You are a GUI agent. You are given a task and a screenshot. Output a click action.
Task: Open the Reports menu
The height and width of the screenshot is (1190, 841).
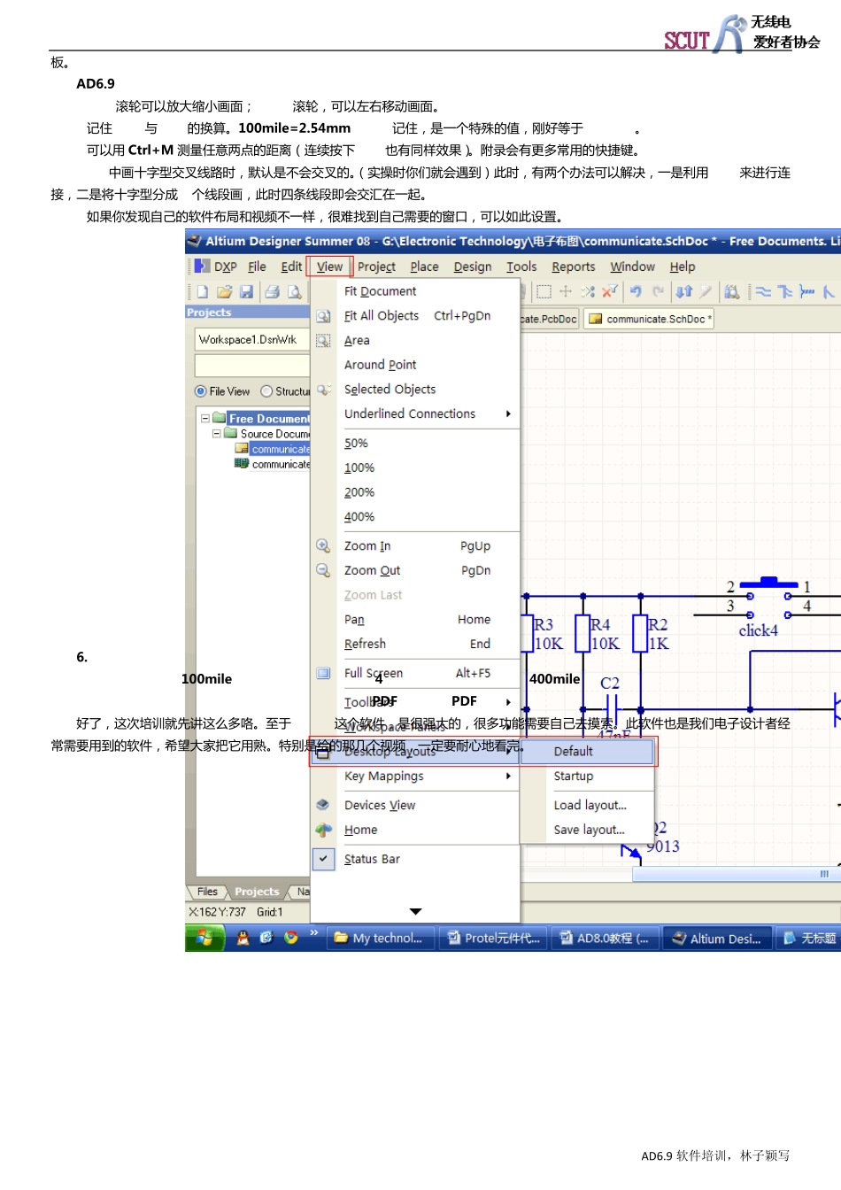click(574, 267)
